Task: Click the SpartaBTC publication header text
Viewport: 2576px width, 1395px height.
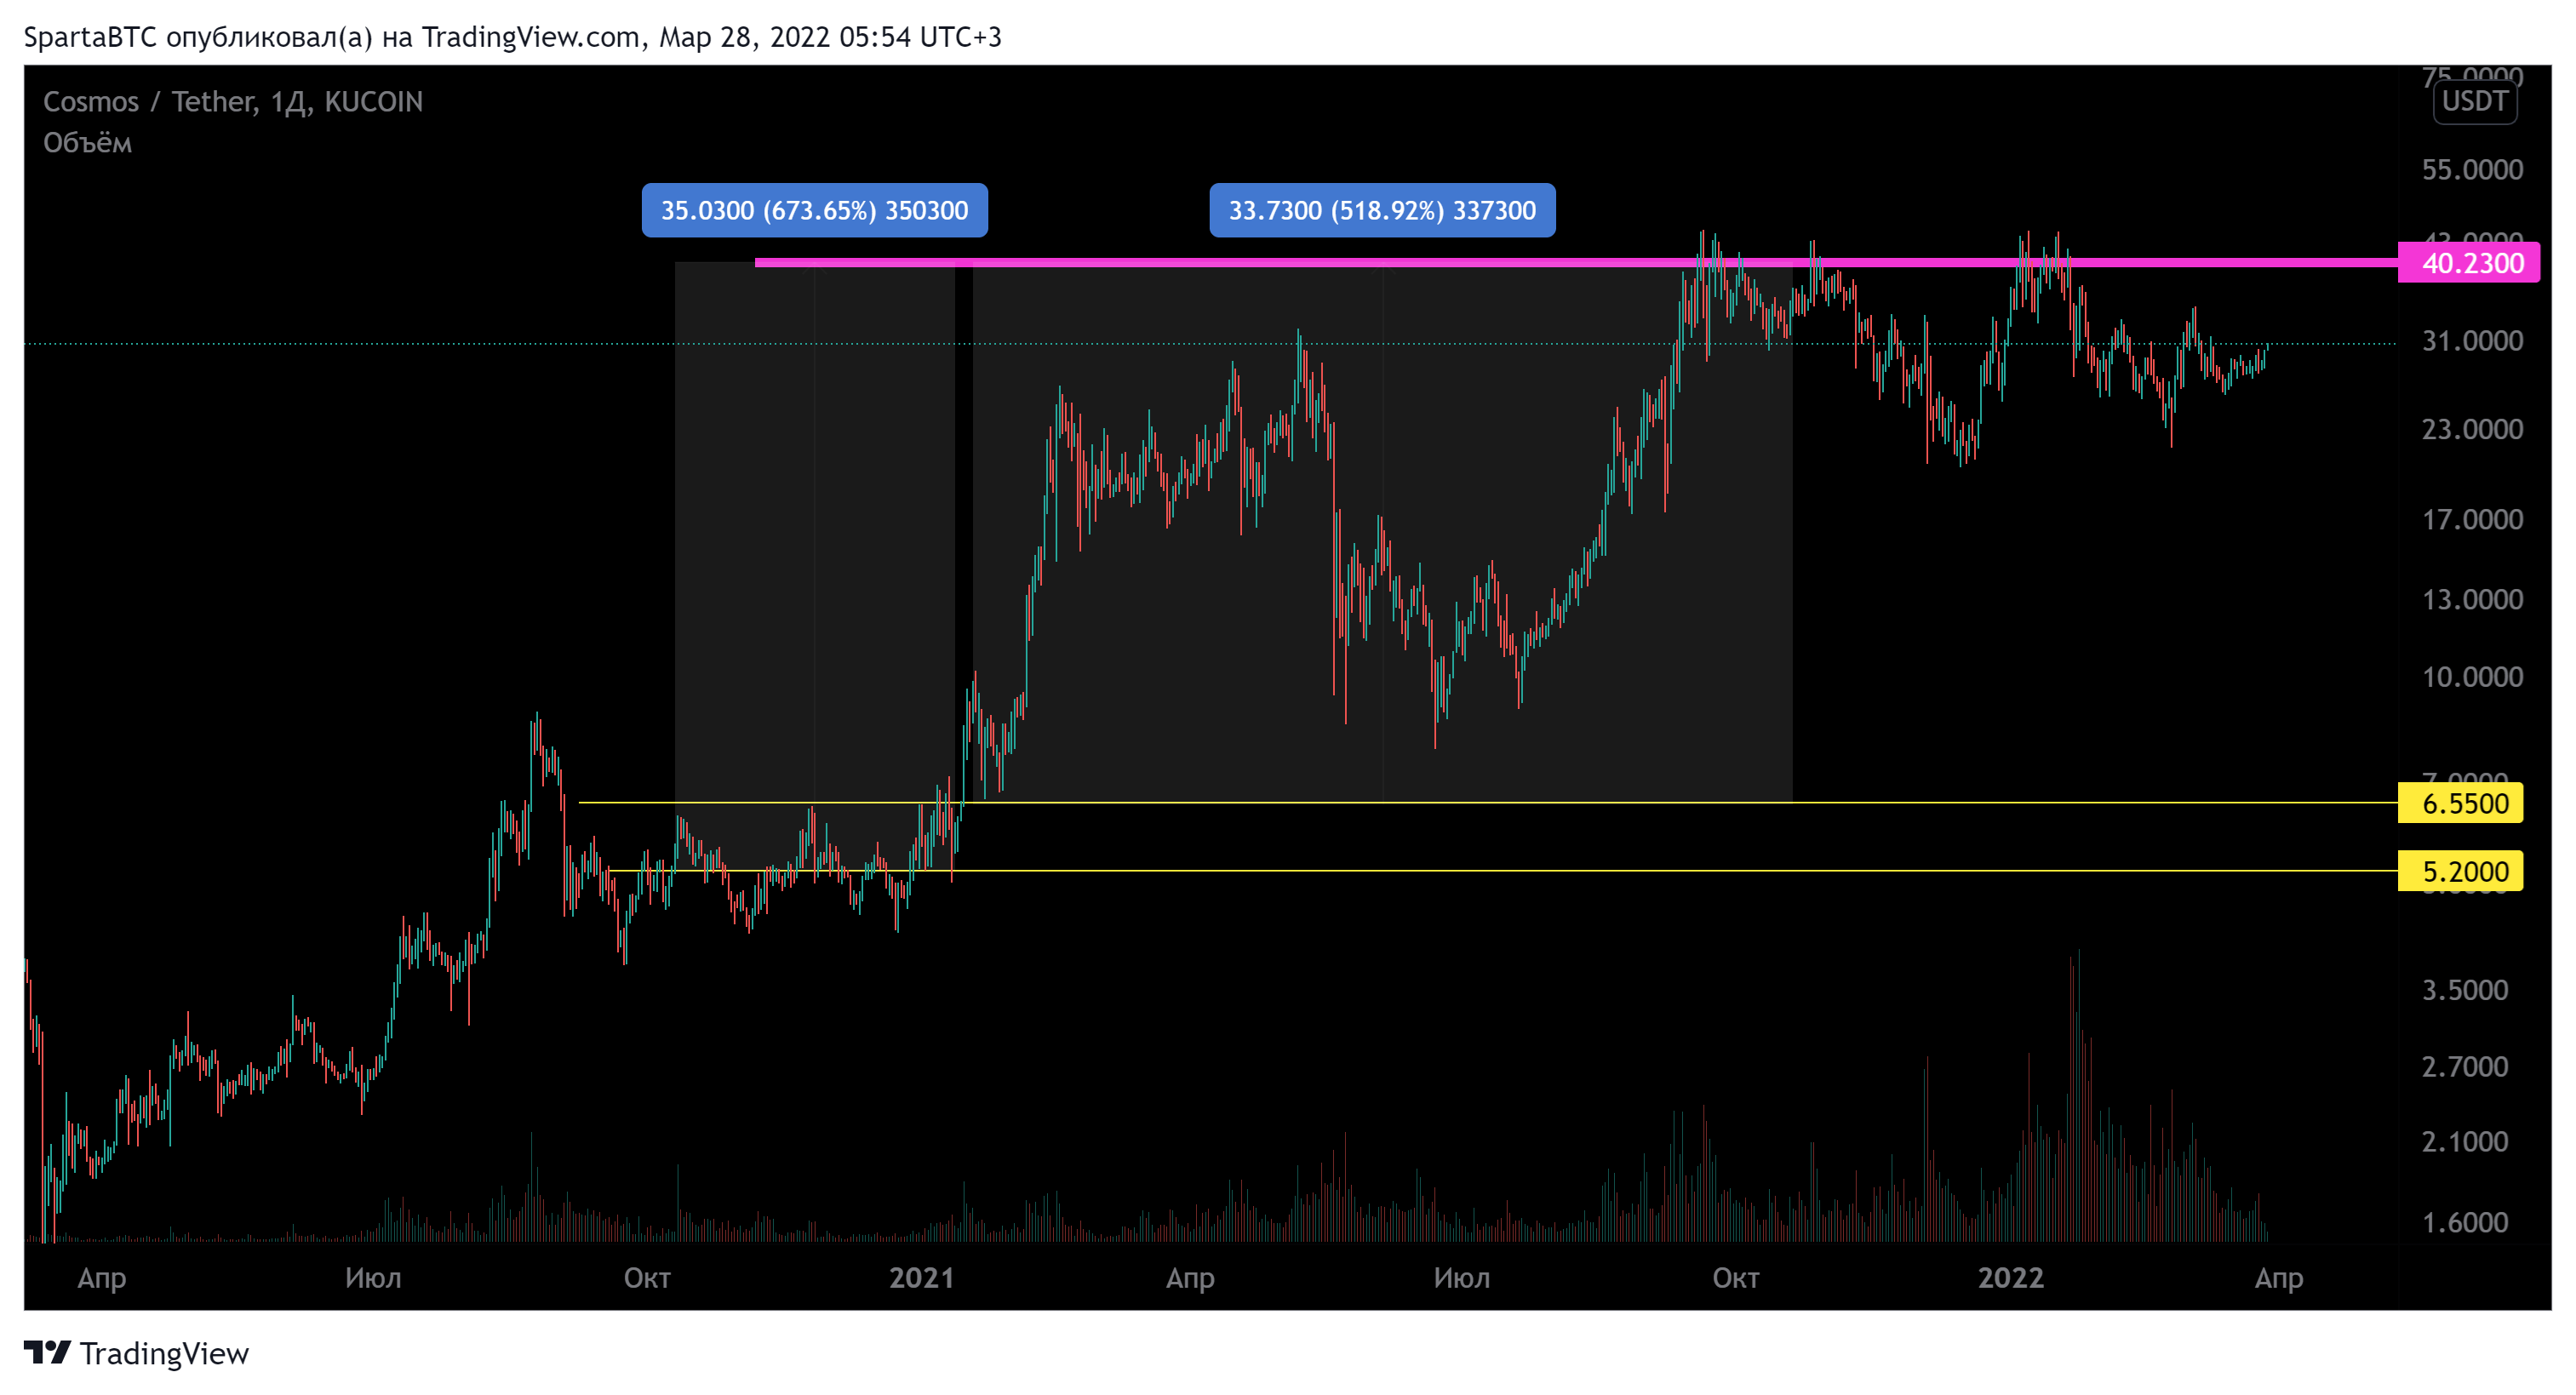Action: pos(512,37)
